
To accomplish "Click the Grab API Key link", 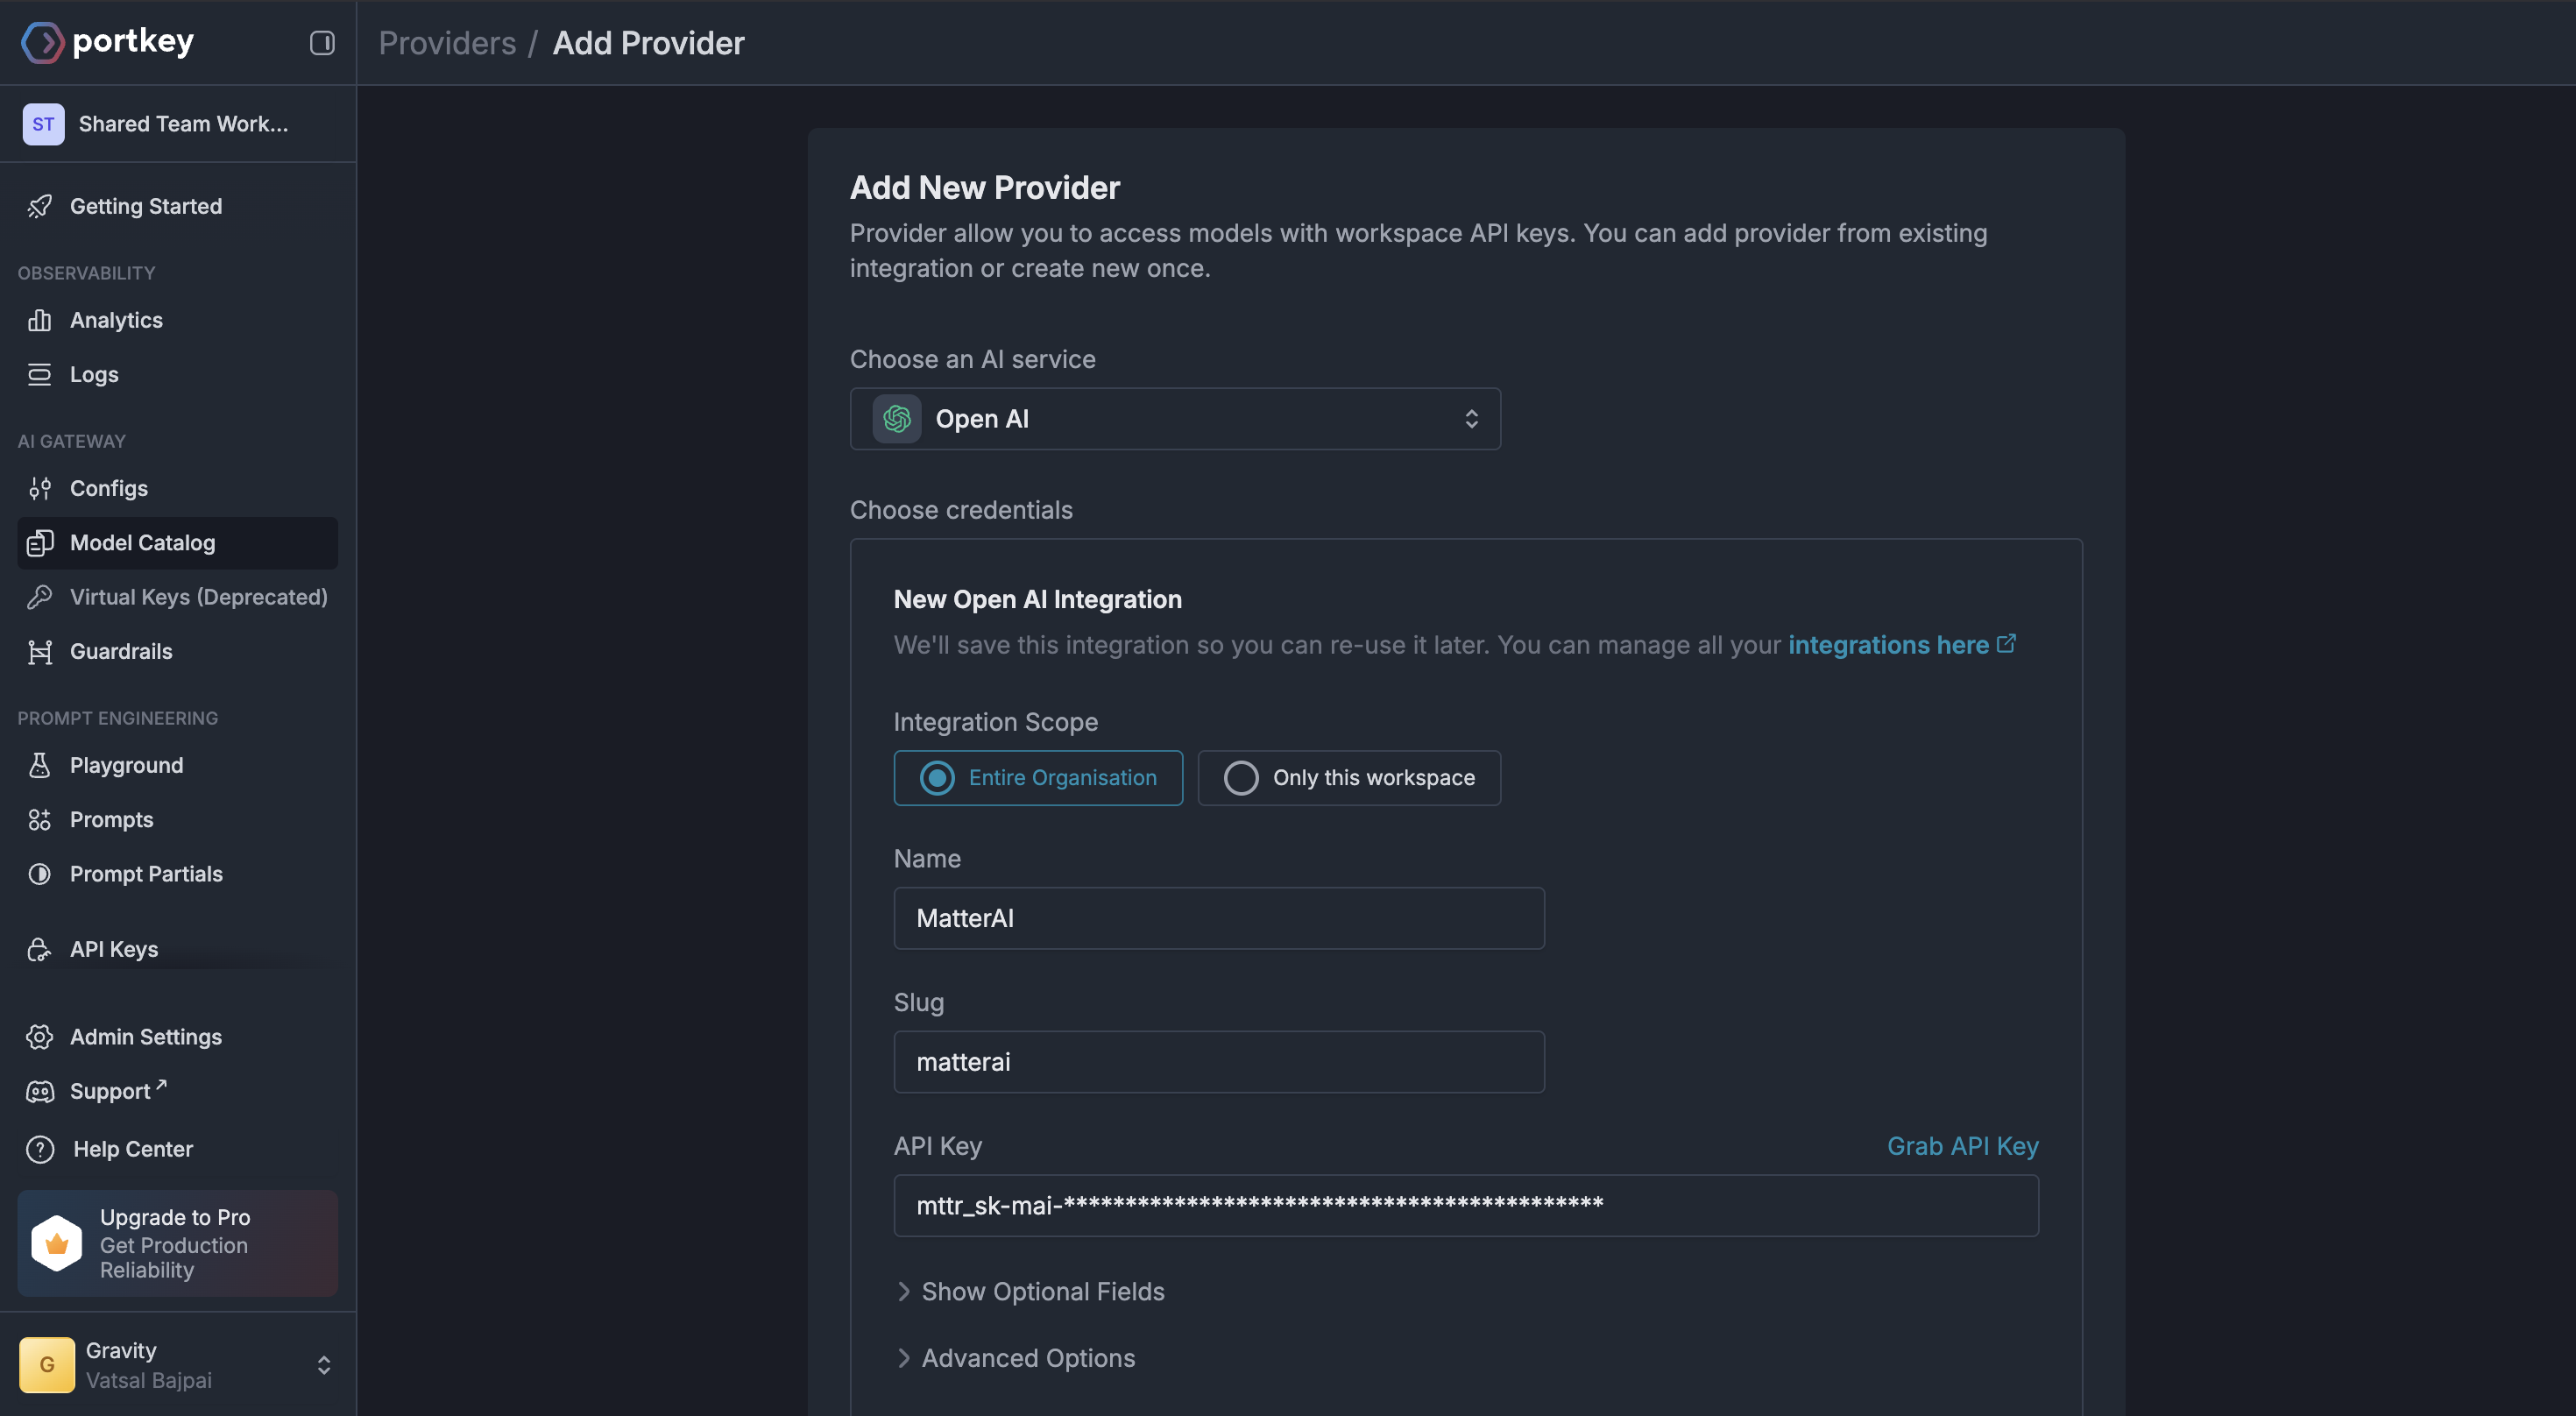I will (x=1961, y=1145).
